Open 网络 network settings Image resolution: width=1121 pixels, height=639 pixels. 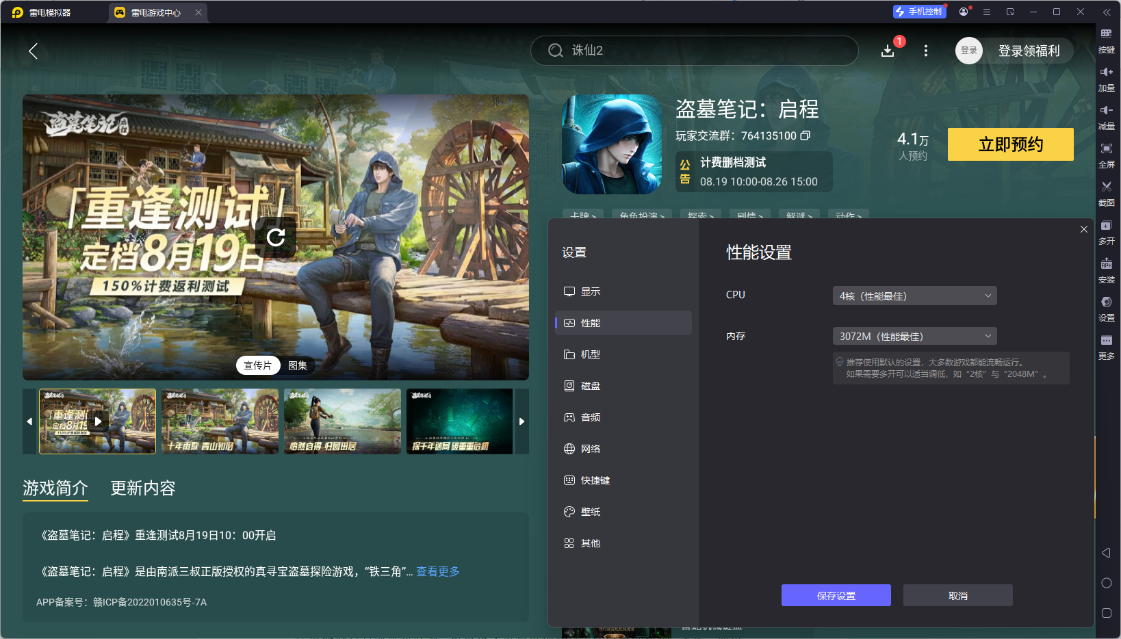[x=623, y=449]
